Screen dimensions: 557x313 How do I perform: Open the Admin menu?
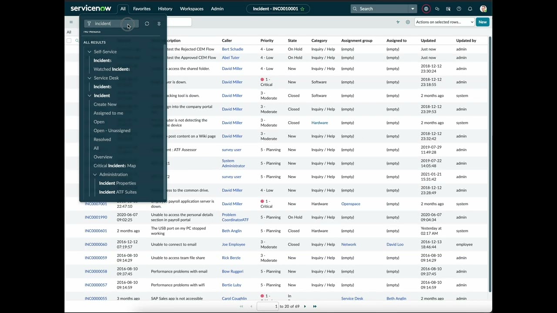click(x=217, y=9)
